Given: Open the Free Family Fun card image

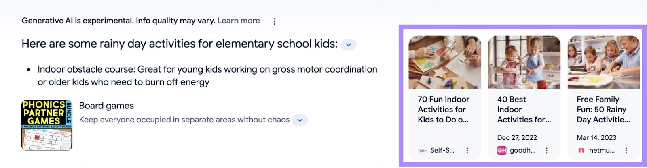Looking at the screenshot, I should [603, 62].
